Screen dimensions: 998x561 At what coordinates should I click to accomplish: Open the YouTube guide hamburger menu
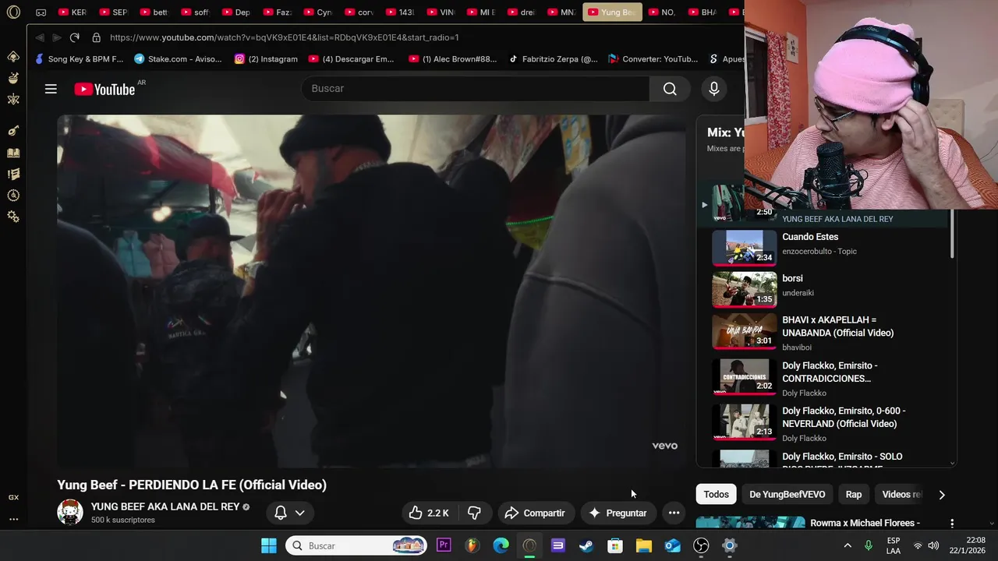pos(51,89)
